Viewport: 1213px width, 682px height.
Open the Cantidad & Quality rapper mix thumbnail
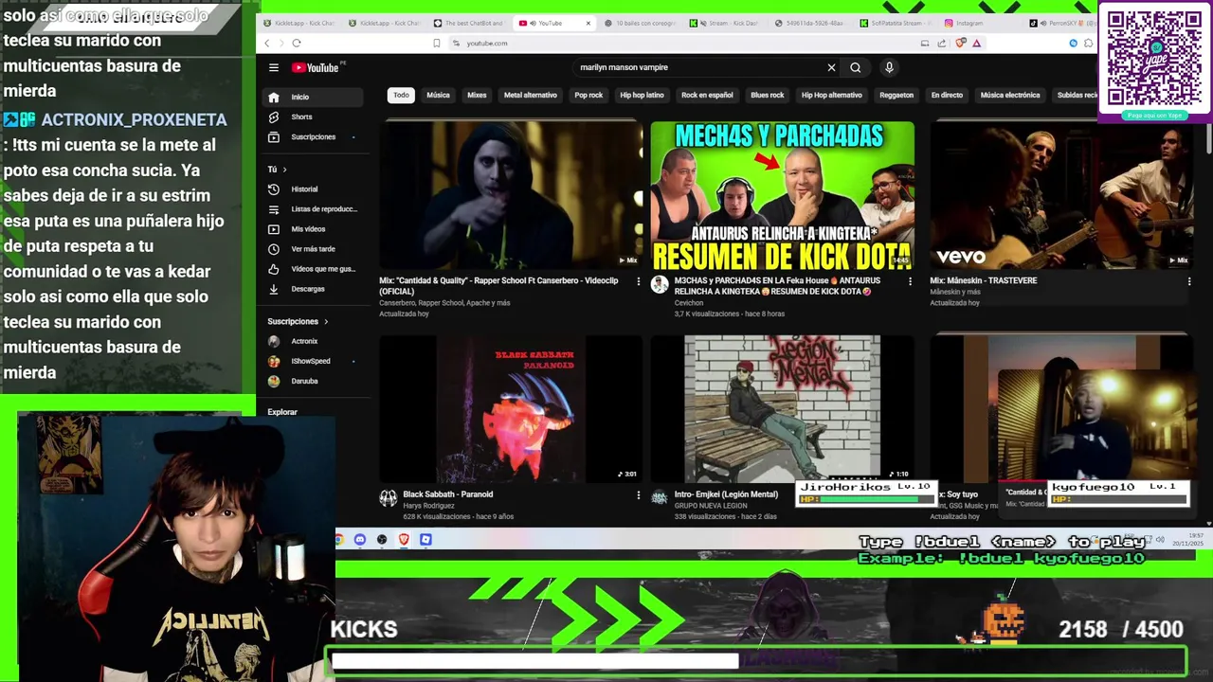(511, 195)
